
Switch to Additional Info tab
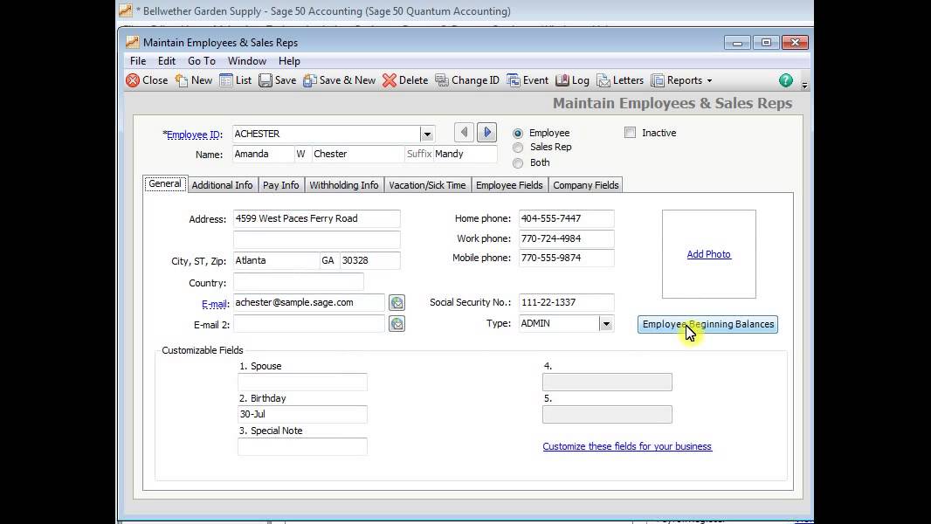pos(222,185)
